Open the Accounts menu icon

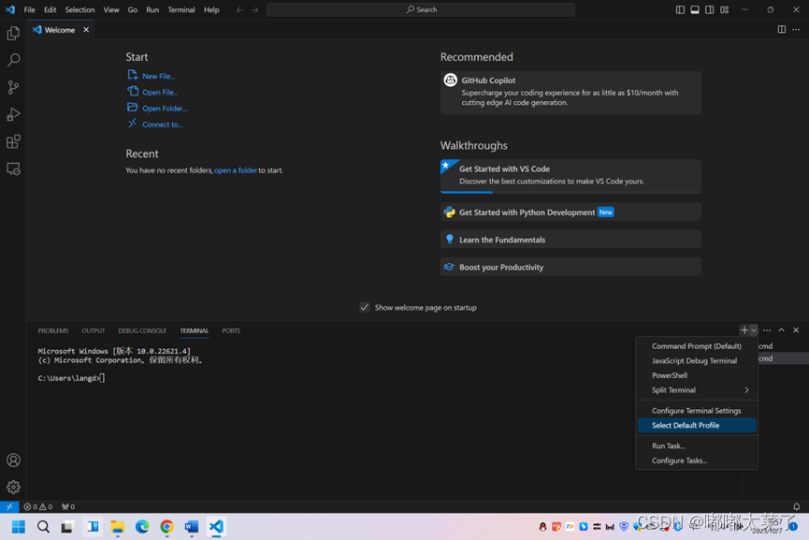pos(13,460)
